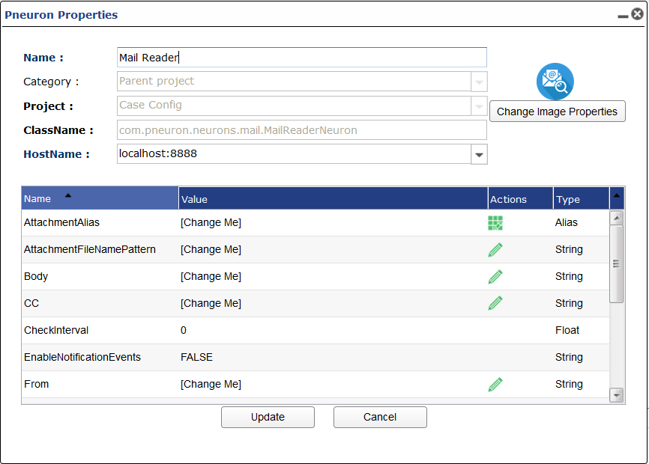Click [Change Me] value in CC row
Viewport: 649px width, 464px height.
click(x=211, y=303)
